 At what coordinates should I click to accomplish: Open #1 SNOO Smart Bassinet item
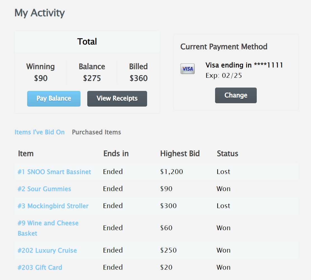click(54, 172)
